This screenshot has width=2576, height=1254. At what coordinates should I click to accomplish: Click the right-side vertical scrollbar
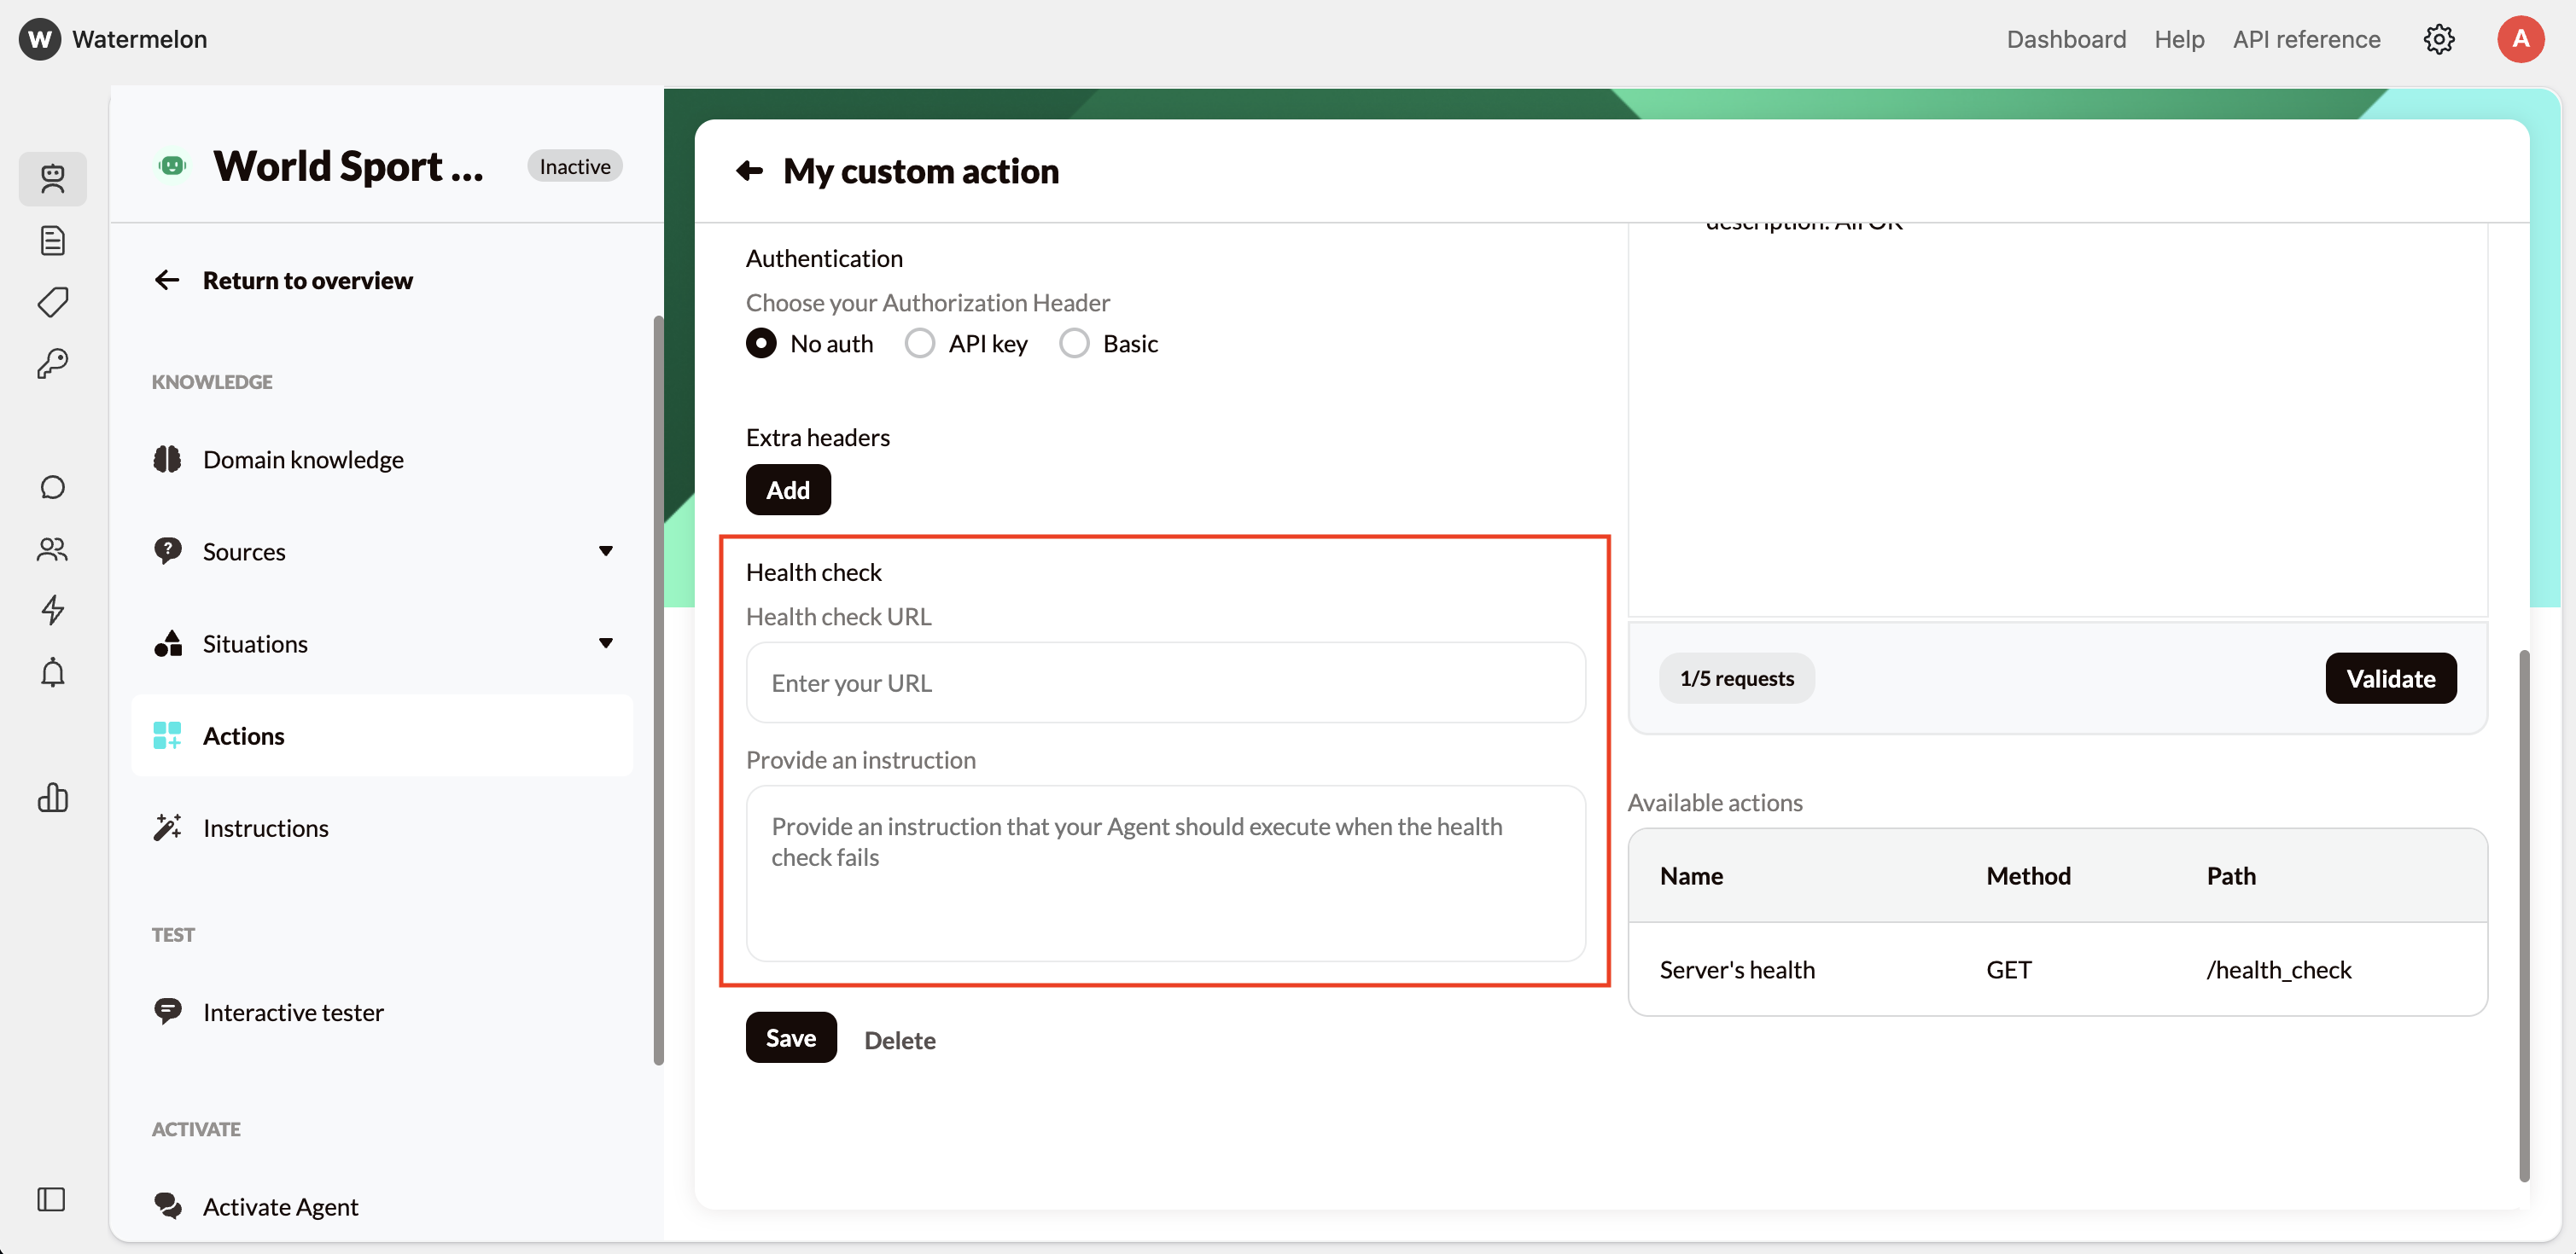coord(2523,914)
